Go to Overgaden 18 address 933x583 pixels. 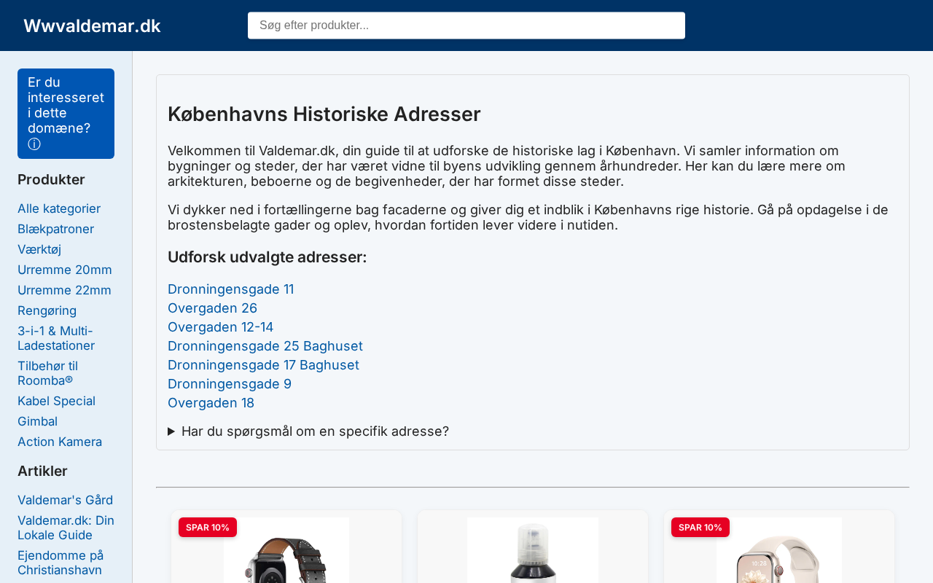211,403
